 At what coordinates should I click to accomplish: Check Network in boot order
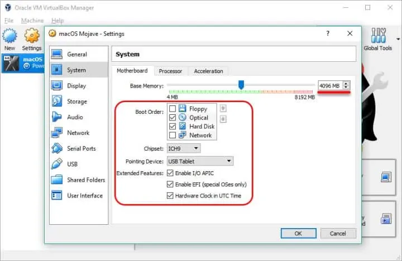click(x=173, y=135)
